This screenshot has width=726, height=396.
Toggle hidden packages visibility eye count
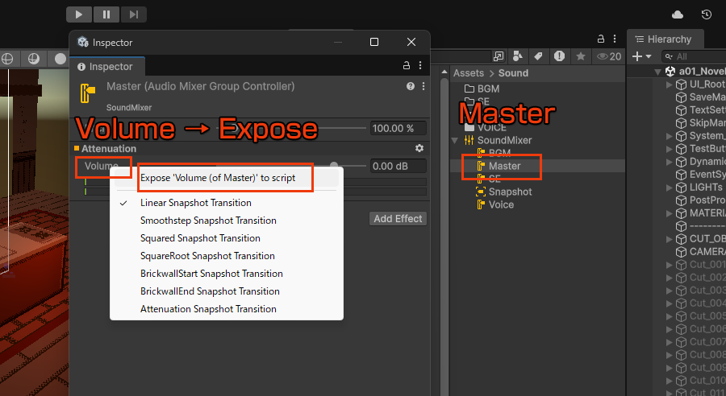click(608, 56)
